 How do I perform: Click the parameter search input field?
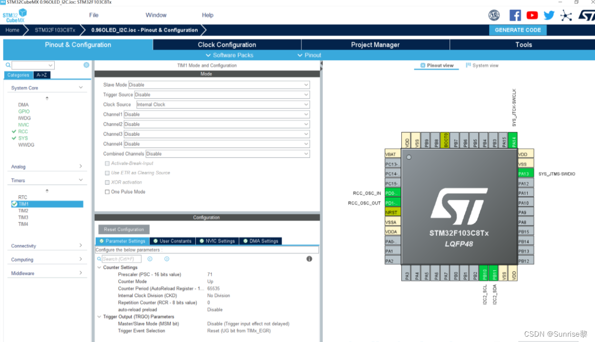tap(122, 259)
